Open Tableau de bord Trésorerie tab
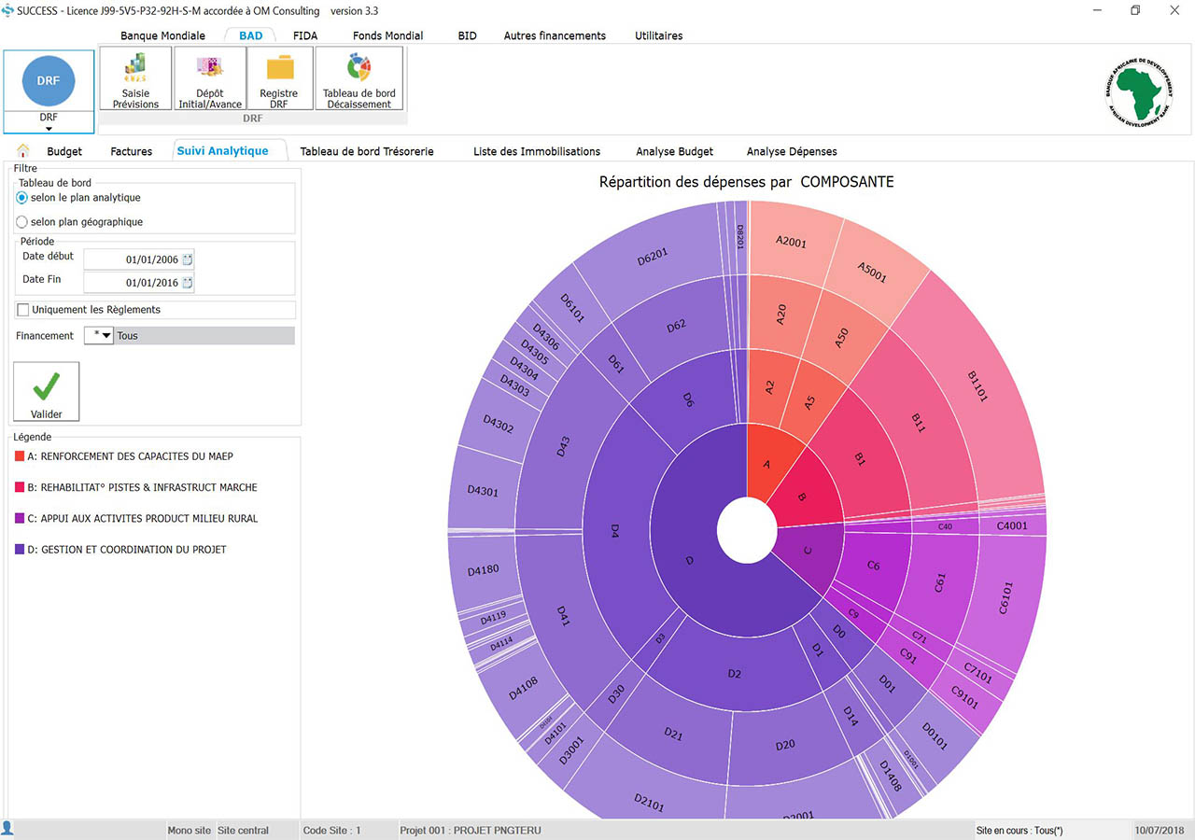 click(367, 151)
